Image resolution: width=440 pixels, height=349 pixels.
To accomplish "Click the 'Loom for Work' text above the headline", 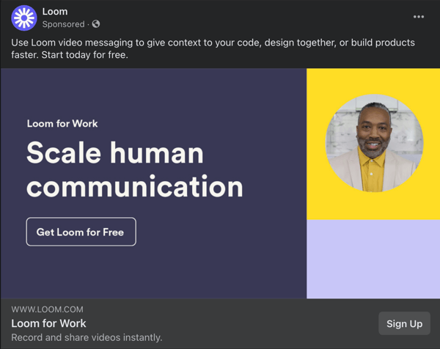I will (x=62, y=124).
